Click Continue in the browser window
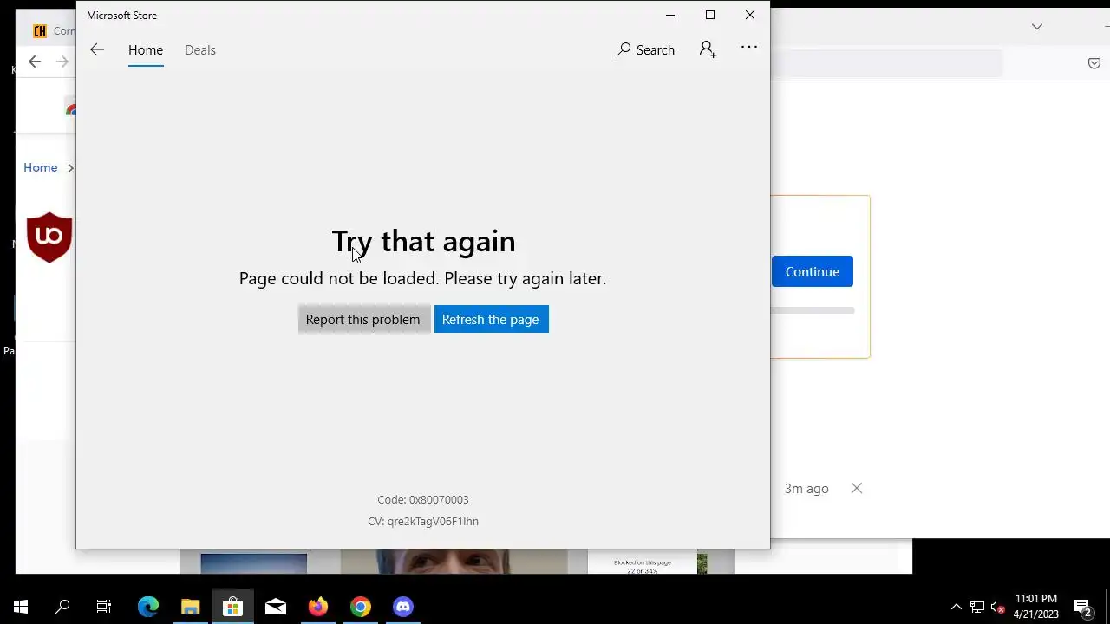This screenshot has height=624, width=1110. pyautogui.click(x=813, y=272)
